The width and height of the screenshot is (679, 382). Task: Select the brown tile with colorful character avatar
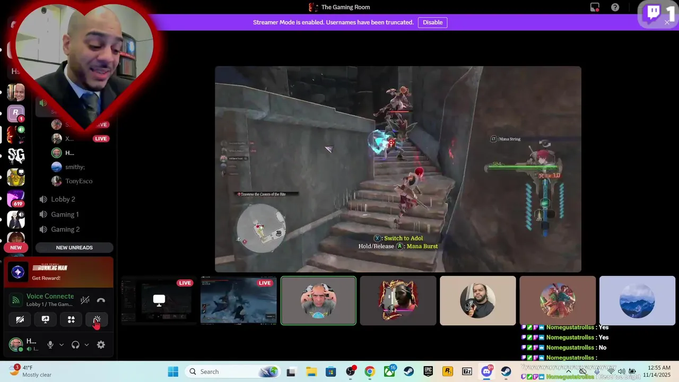(x=557, y=300)
